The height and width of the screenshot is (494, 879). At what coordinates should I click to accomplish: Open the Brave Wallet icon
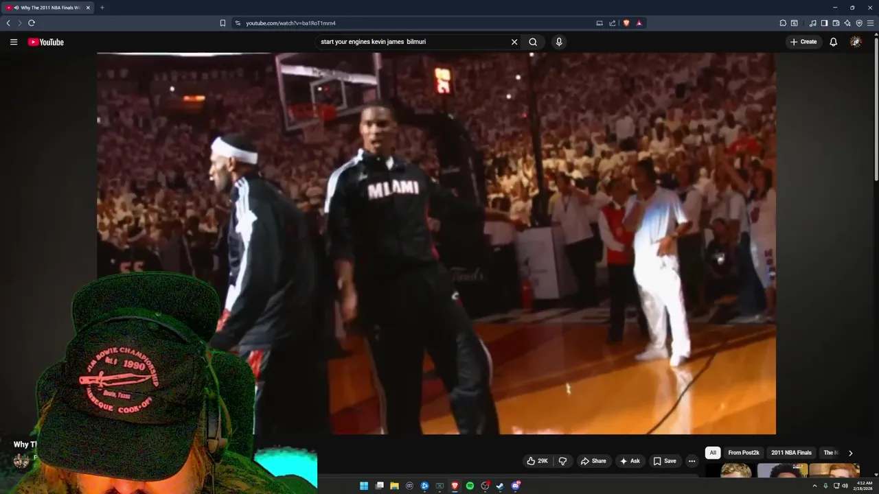coord(836,23)
